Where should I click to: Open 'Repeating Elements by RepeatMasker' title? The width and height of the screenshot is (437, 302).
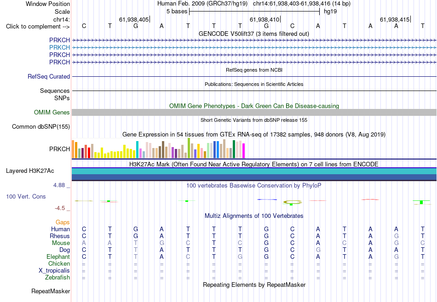click(x=254, y=285)
